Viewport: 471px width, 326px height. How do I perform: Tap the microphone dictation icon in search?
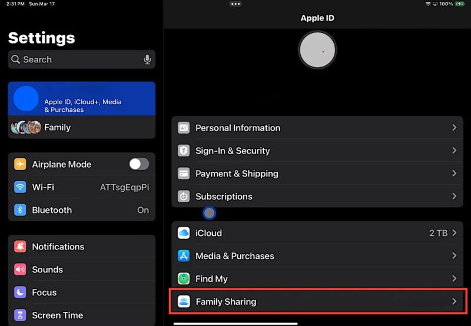pos(147,59)
